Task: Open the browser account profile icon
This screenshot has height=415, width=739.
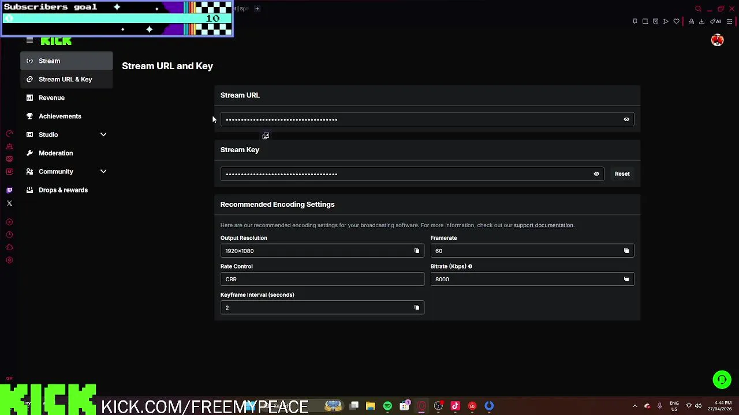Action: click(x=691, y=21)
